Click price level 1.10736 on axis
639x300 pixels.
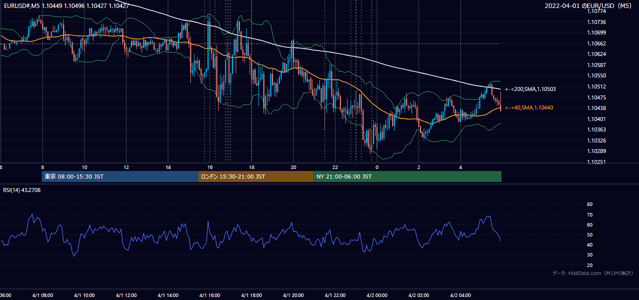click(x=595, y=22)
